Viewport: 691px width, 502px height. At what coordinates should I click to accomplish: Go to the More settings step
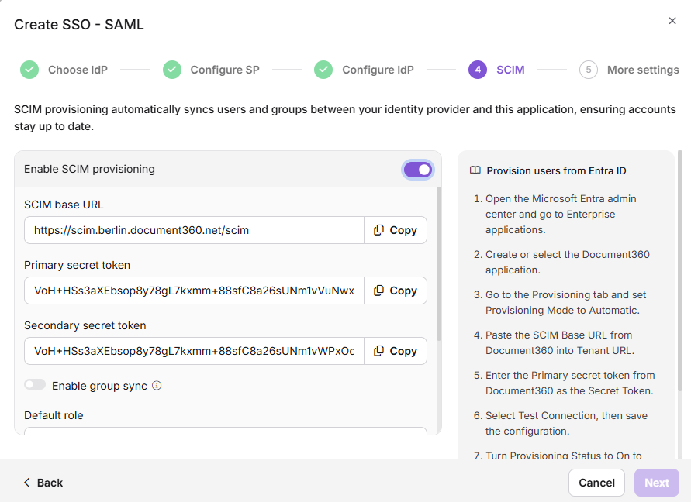click(x=643, y=70)
